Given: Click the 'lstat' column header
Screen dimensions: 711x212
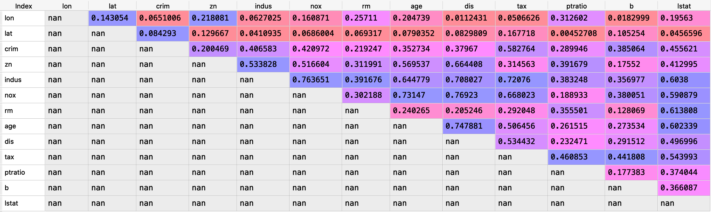Looking at the screenshot, I should (684, 6).
